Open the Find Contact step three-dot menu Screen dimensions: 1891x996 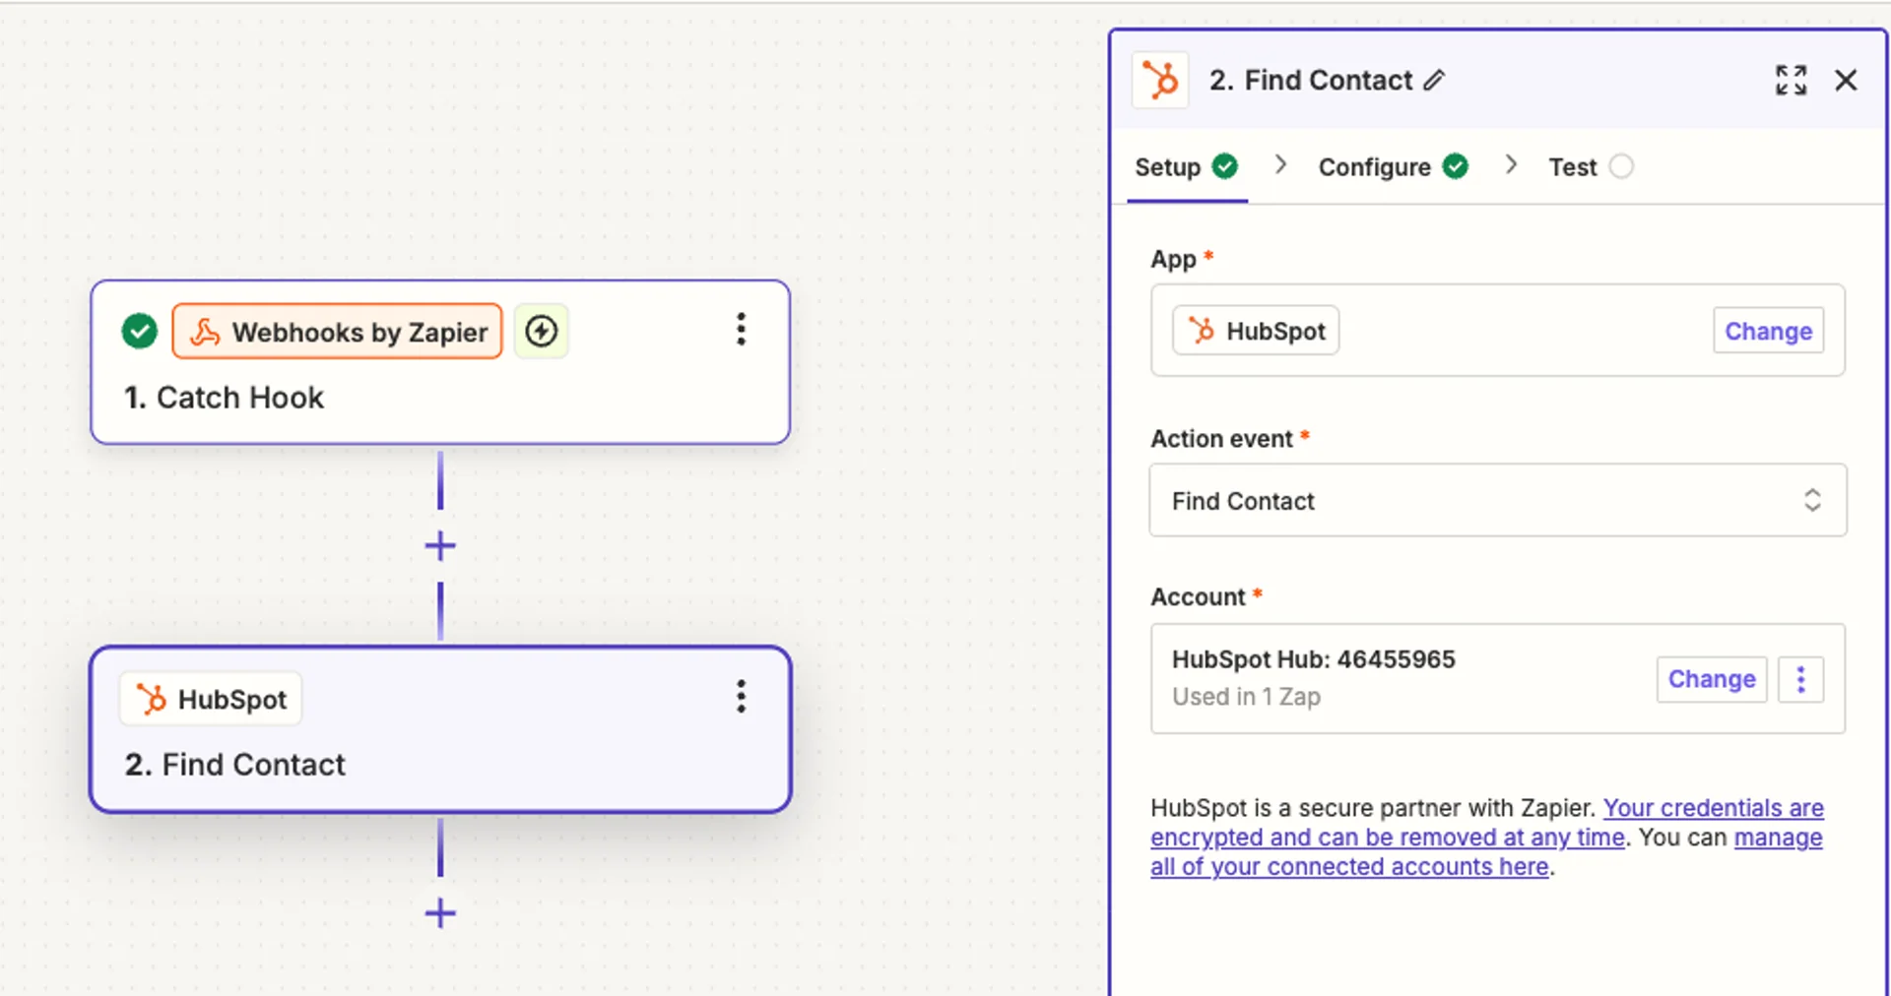click(x=742, y=697)
